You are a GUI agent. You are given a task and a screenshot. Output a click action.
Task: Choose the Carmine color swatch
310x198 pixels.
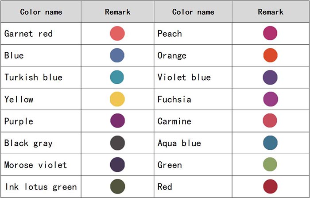(270, 120)
